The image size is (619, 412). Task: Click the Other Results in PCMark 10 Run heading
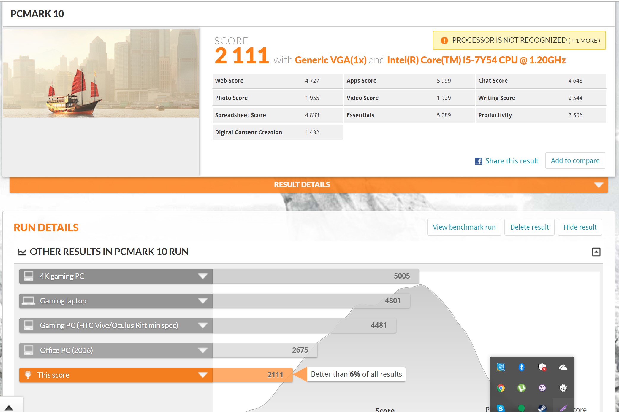[x=109, y=252]
